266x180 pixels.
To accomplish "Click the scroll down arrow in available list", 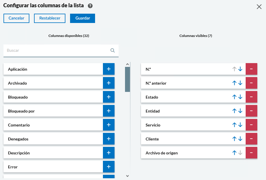I will 127,176.
